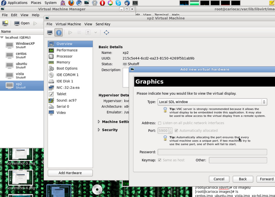Open the Boot Options hardware entry
The image size is (275, 197).
coord(67,69)
